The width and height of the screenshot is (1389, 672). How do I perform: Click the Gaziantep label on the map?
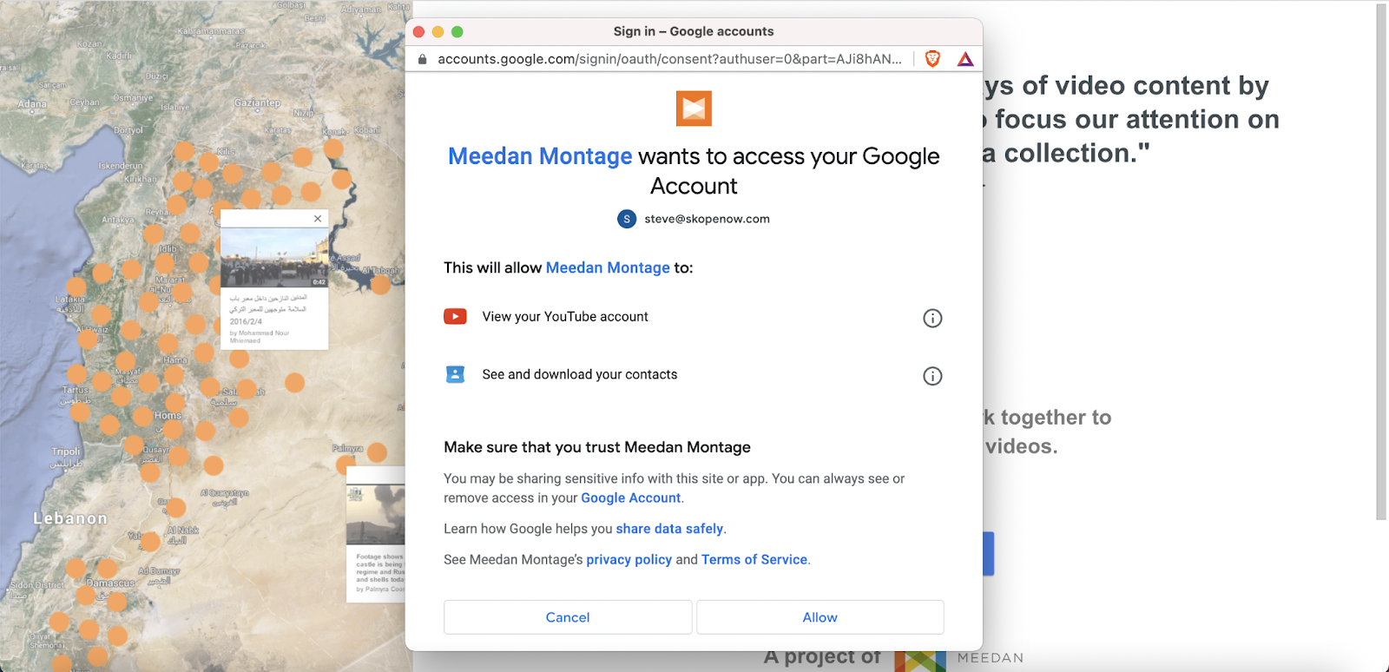pyautogui.click(x=257, y=102)
